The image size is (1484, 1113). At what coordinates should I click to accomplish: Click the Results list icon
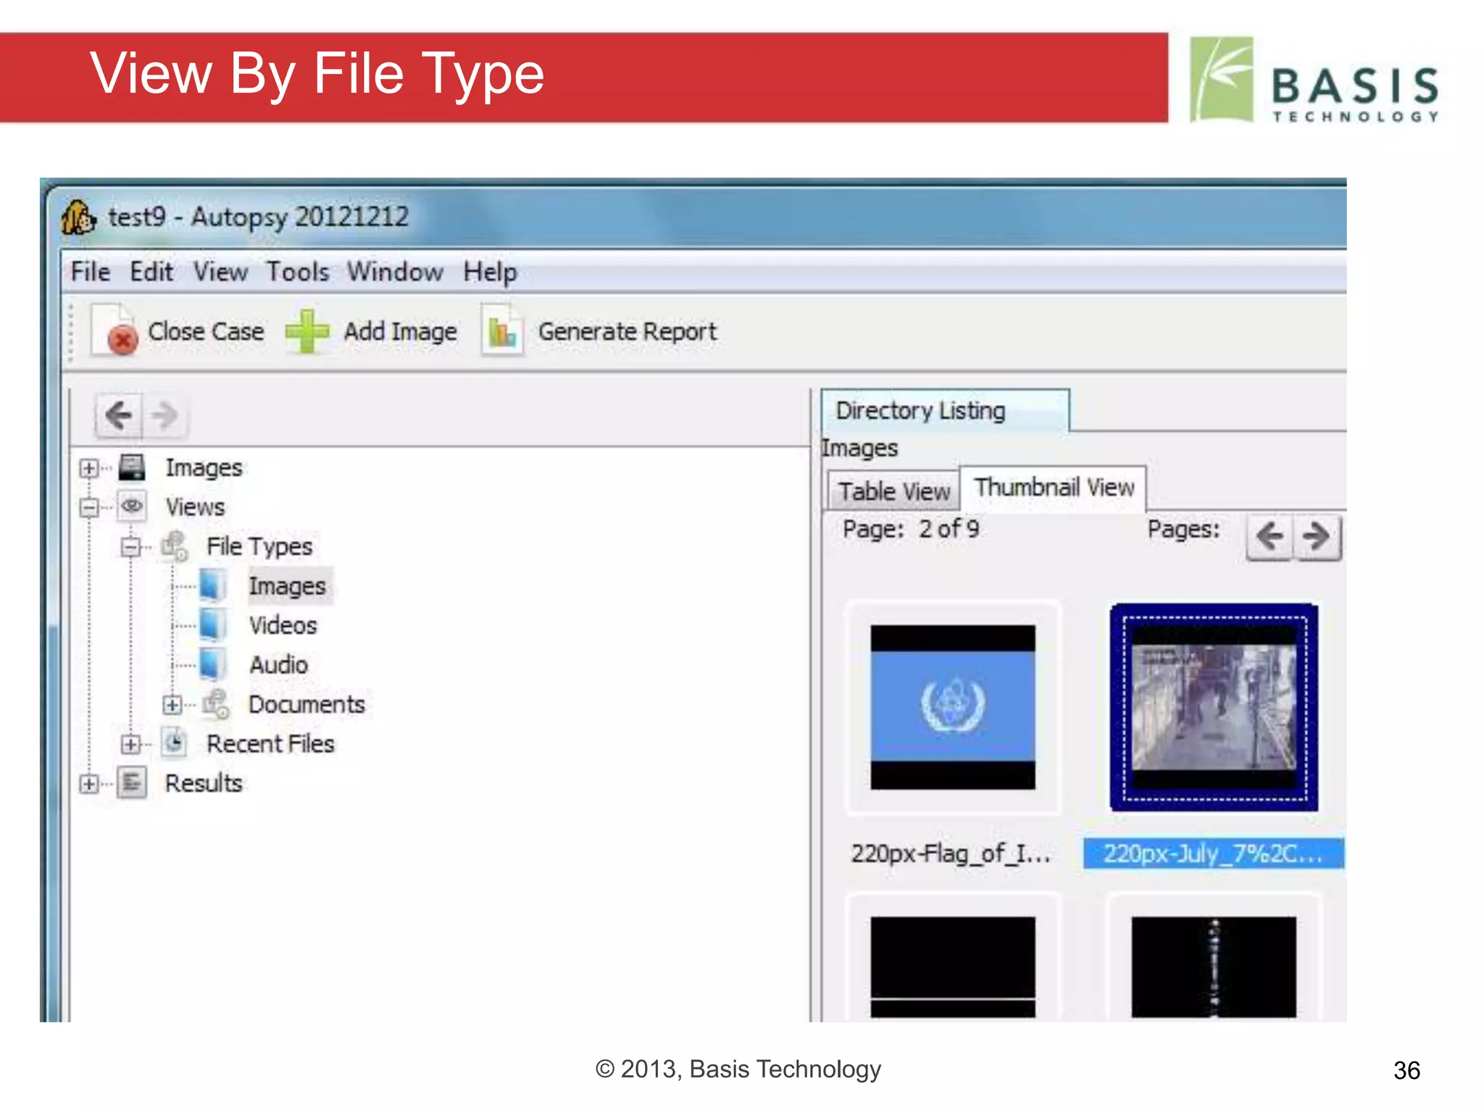click(133, 783)
